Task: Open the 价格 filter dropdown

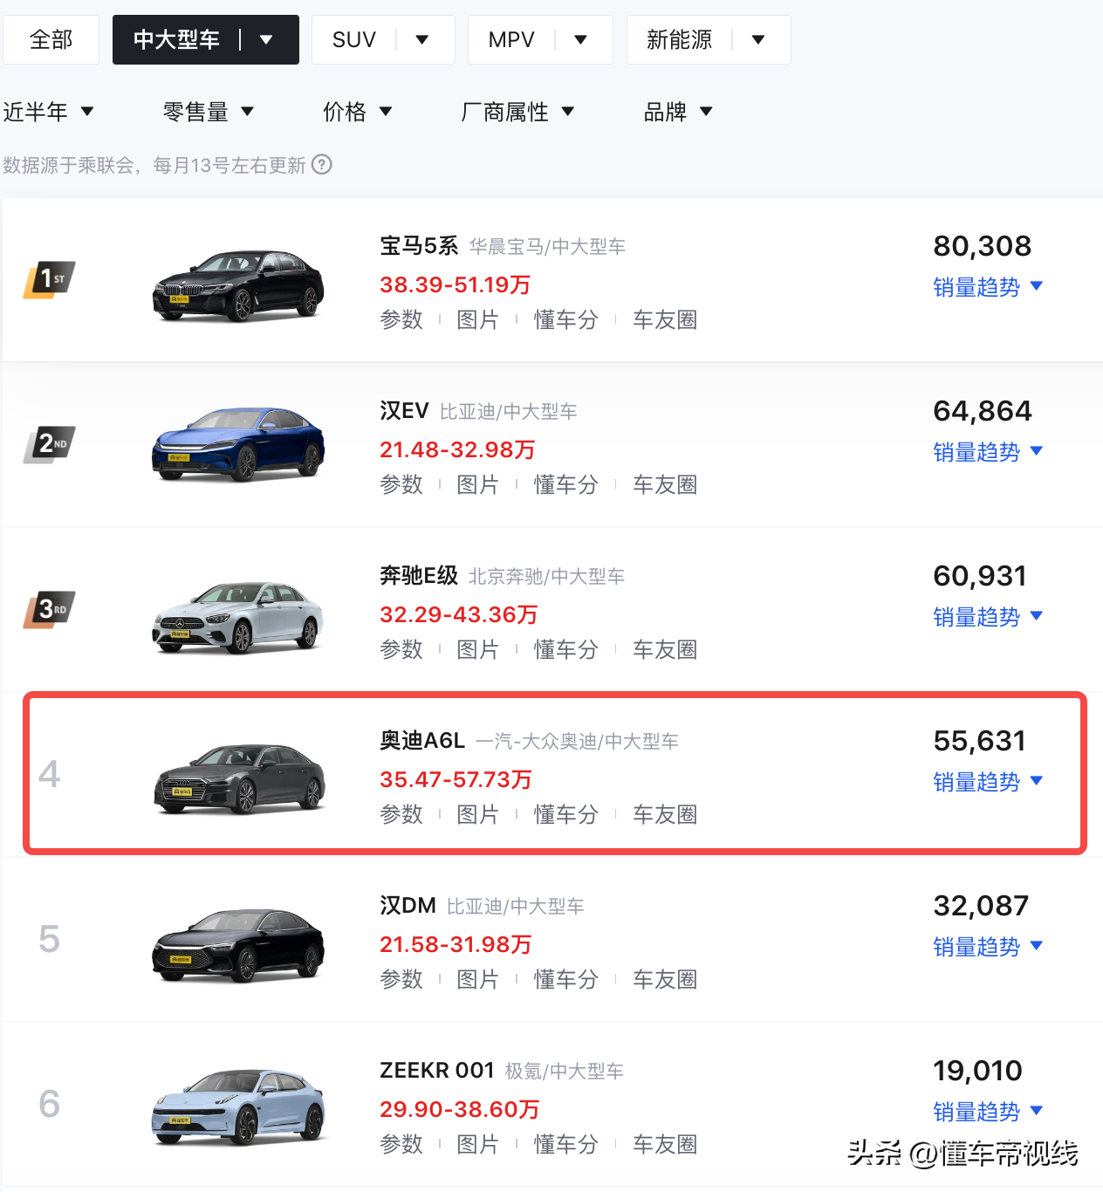Action: [358, 112]
